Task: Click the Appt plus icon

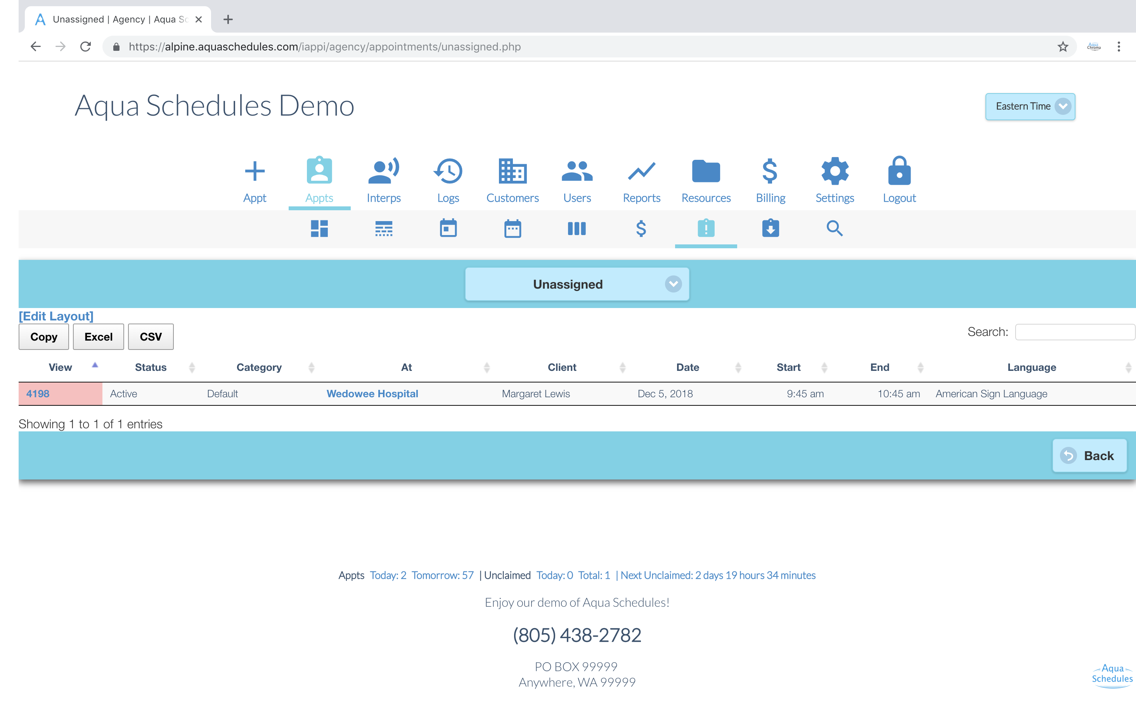Action: pos(254,171)
